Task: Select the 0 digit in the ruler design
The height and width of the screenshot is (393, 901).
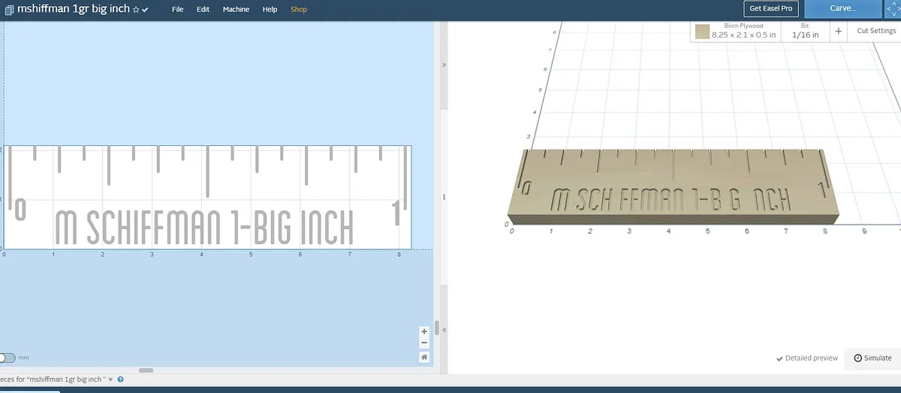Action: point(21,210)
